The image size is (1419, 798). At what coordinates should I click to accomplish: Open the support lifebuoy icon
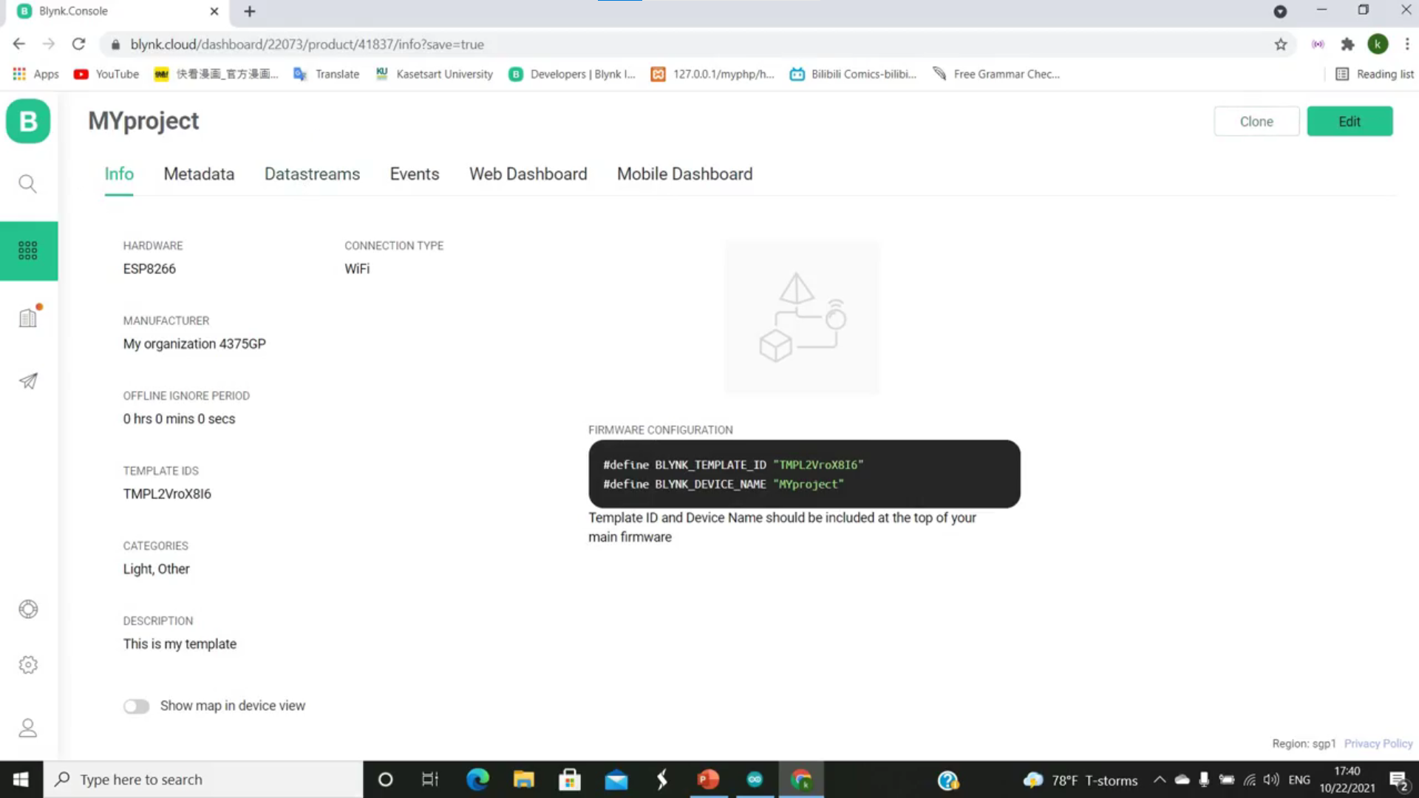(28, 608)
